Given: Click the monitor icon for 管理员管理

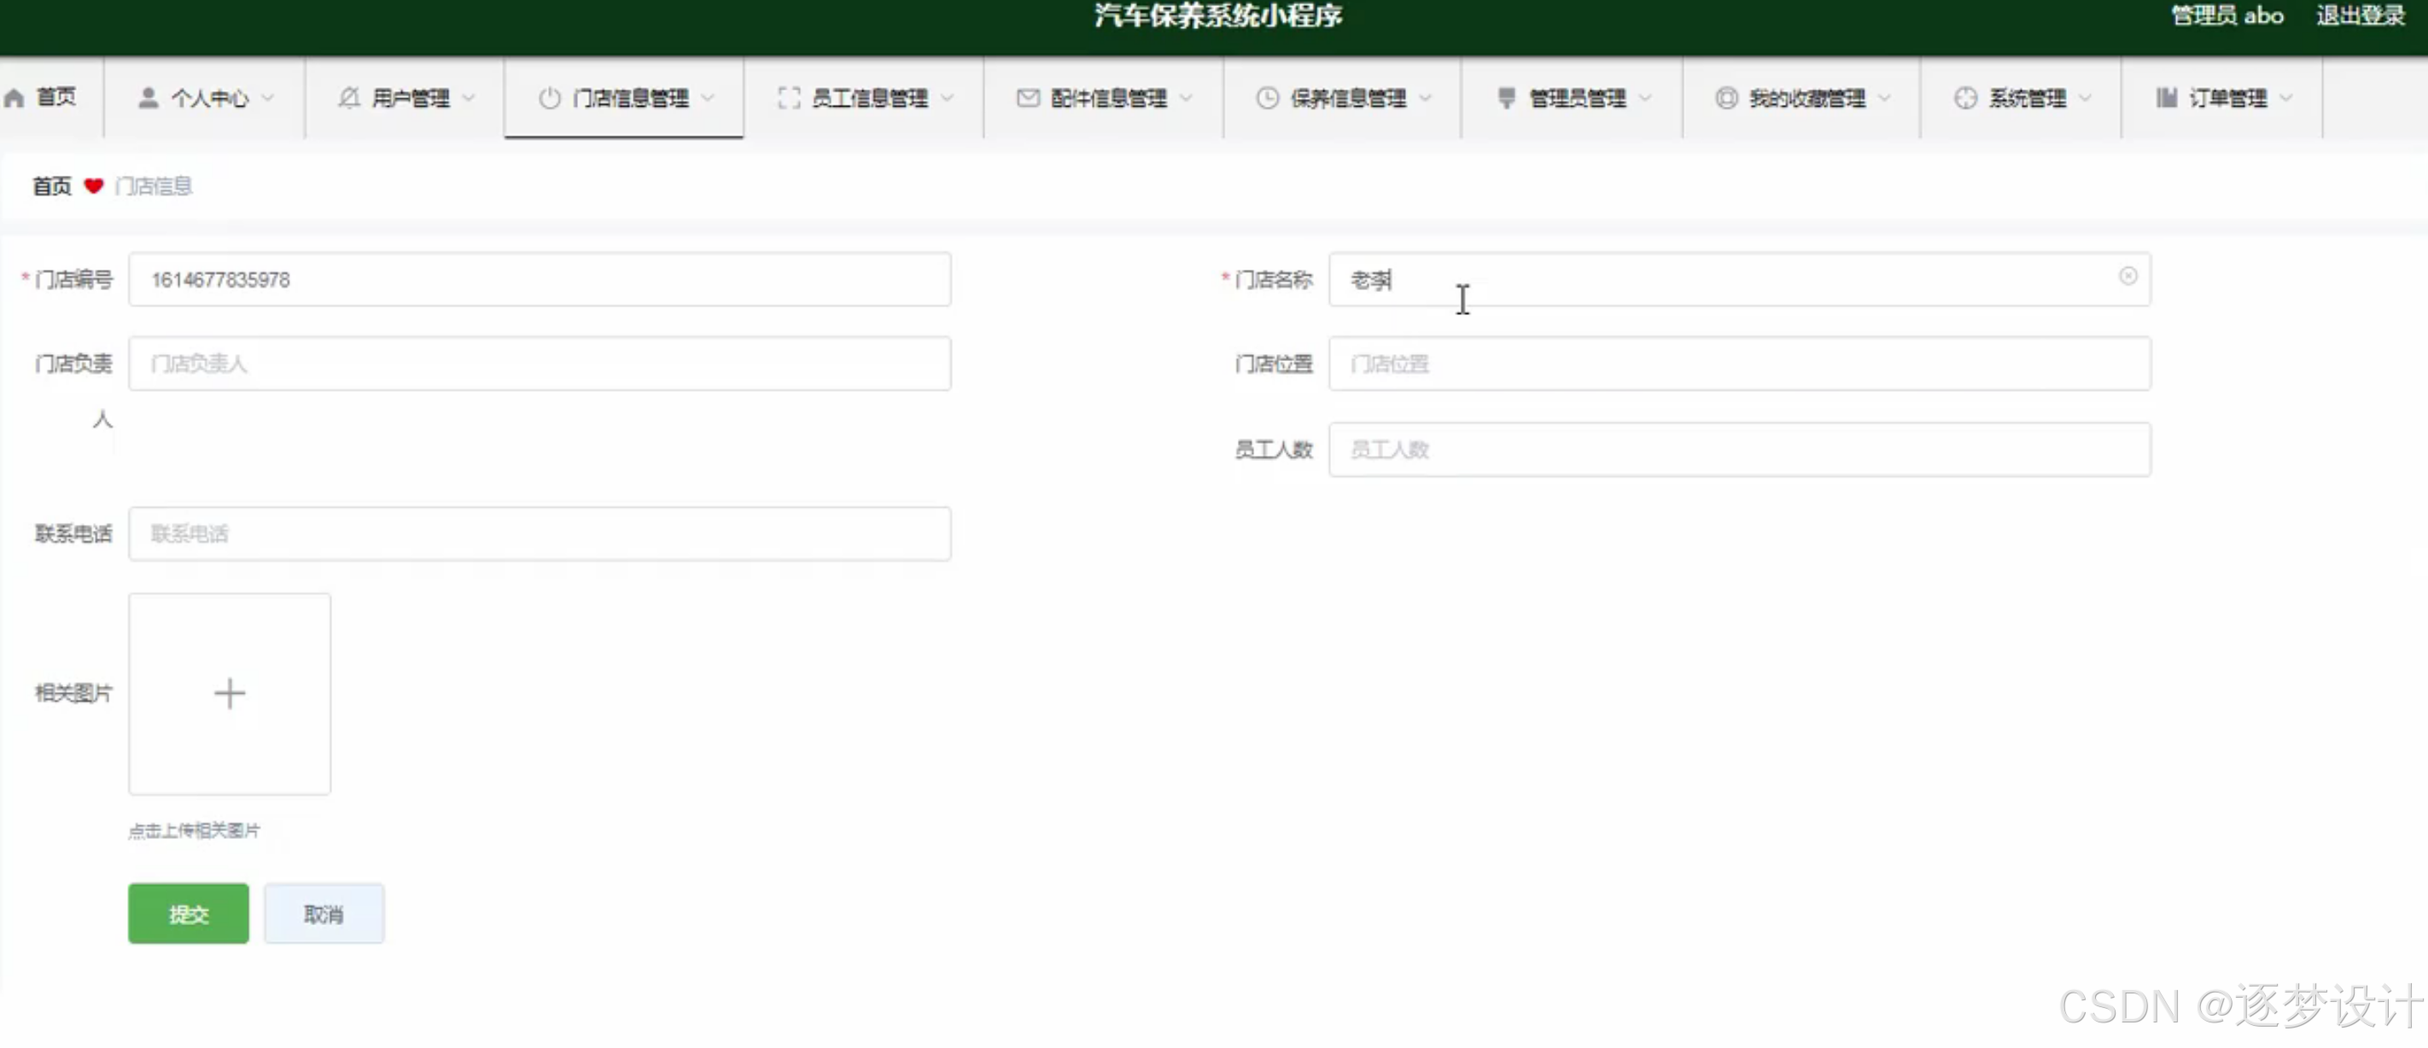Looking at the screenshot, I should (1505, 97).
